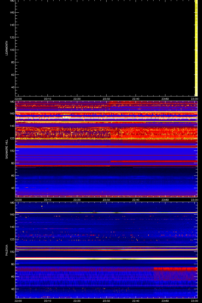
Task: Click the 22:20 time label under Palehua panel
Action: 77,301
